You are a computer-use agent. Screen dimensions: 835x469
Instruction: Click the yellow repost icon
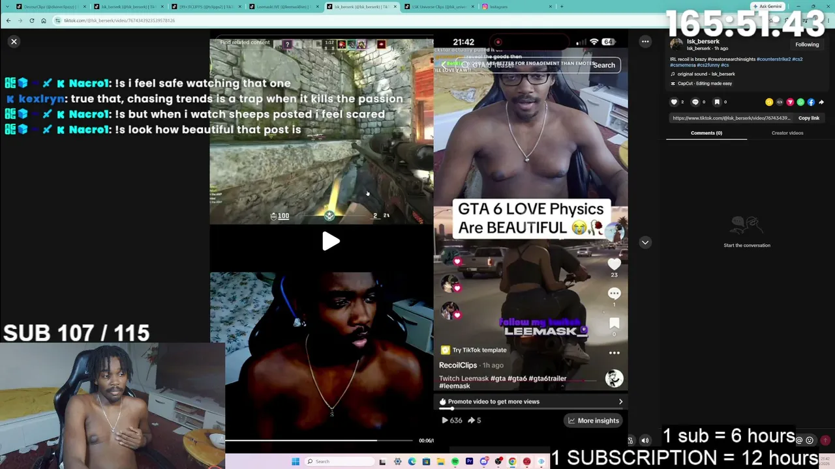[769, 102]
